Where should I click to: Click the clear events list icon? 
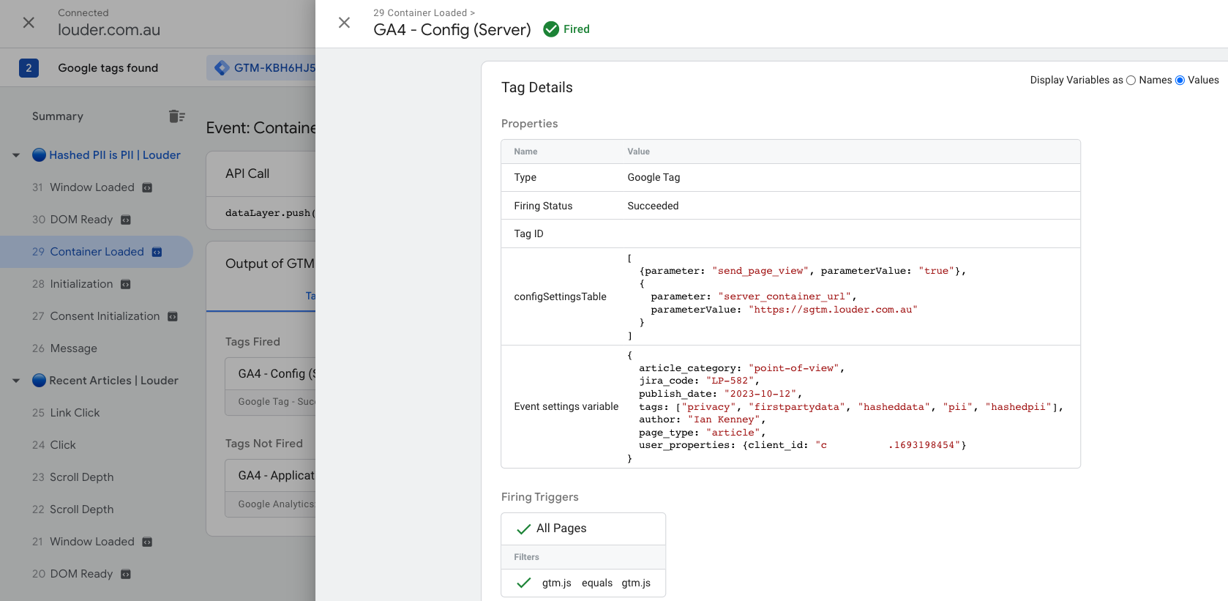[176, 116]
